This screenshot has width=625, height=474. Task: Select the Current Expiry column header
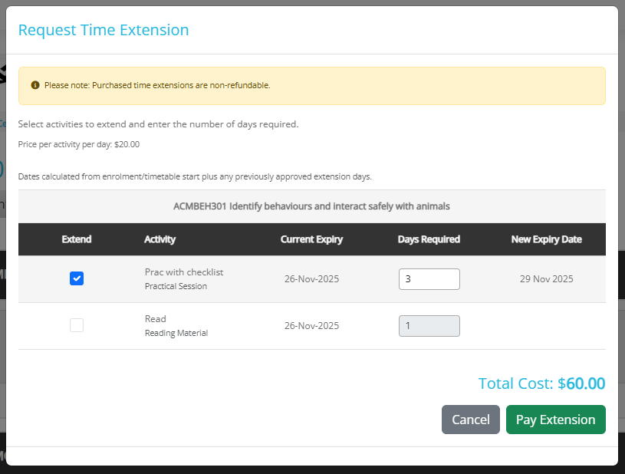click(x=311, y=239)
